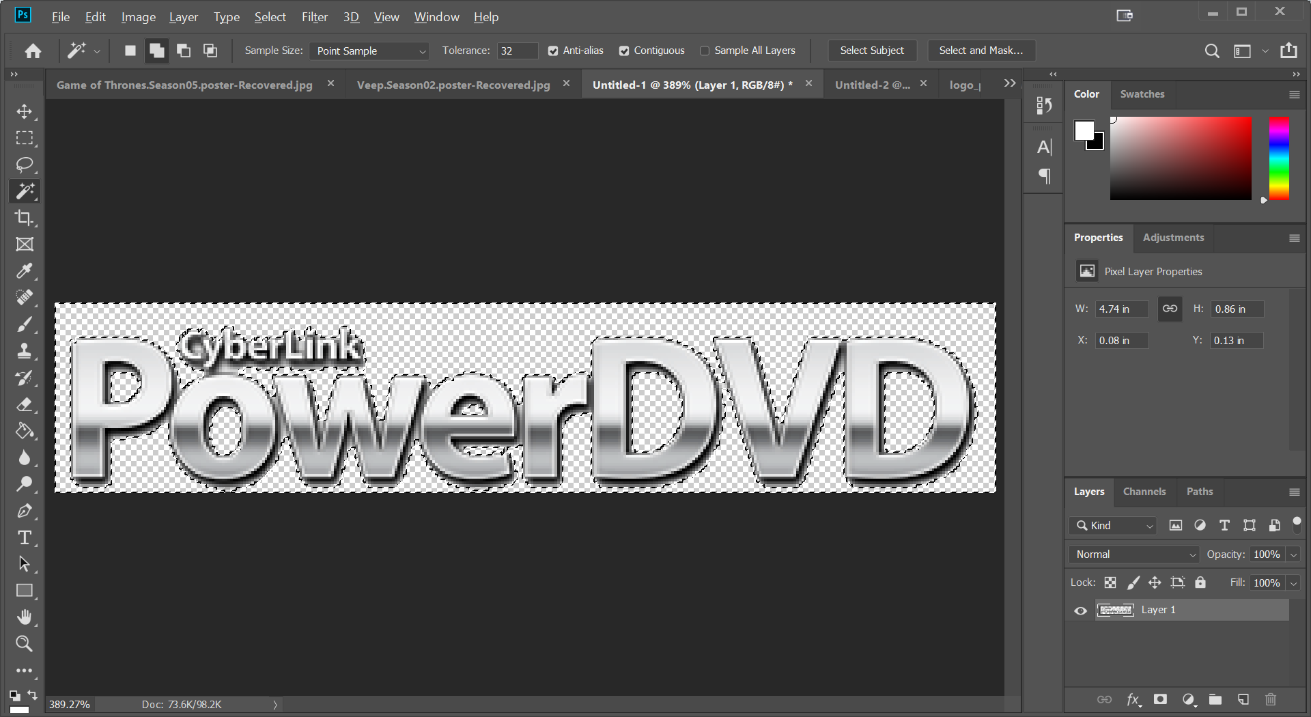Open the Opacity slider dropdown arrow
This screenshot has height=717, width=1311.
tap(1293, 554)
